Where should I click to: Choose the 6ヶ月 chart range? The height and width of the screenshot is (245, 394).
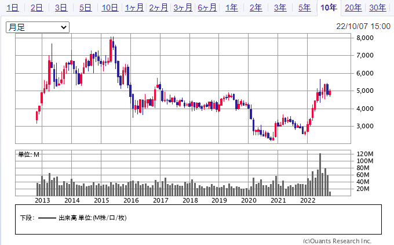[207, 8]
